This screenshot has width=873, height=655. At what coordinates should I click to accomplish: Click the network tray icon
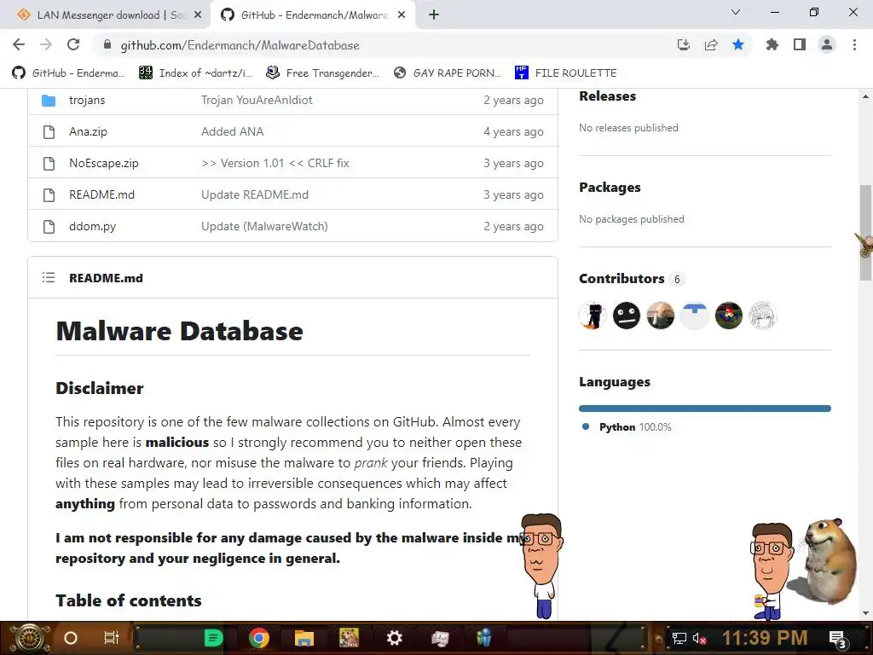[679, 638]
